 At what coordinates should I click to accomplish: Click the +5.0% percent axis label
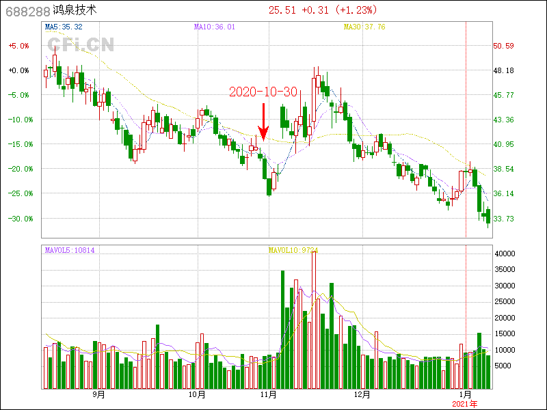point(18,46)
